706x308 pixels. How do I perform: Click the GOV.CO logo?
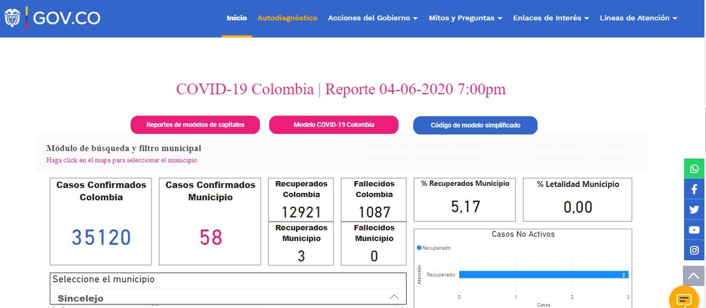click(x=52, y=18)
